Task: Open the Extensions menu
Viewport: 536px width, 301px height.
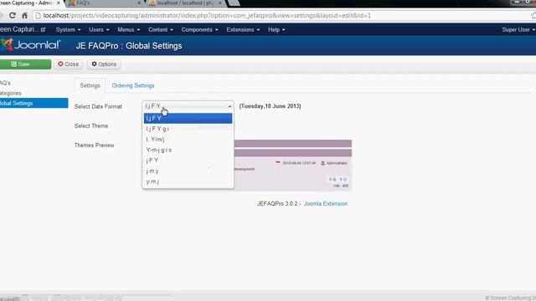Action: point(243,30)
